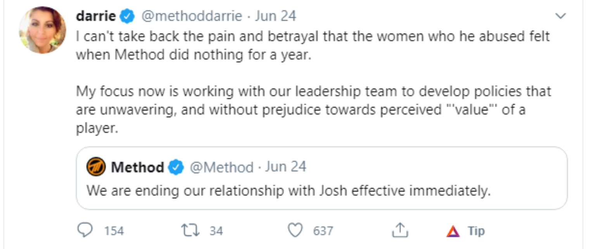Click the Brave tip triangle icon

pyautogui.click(x=453, y=231)
